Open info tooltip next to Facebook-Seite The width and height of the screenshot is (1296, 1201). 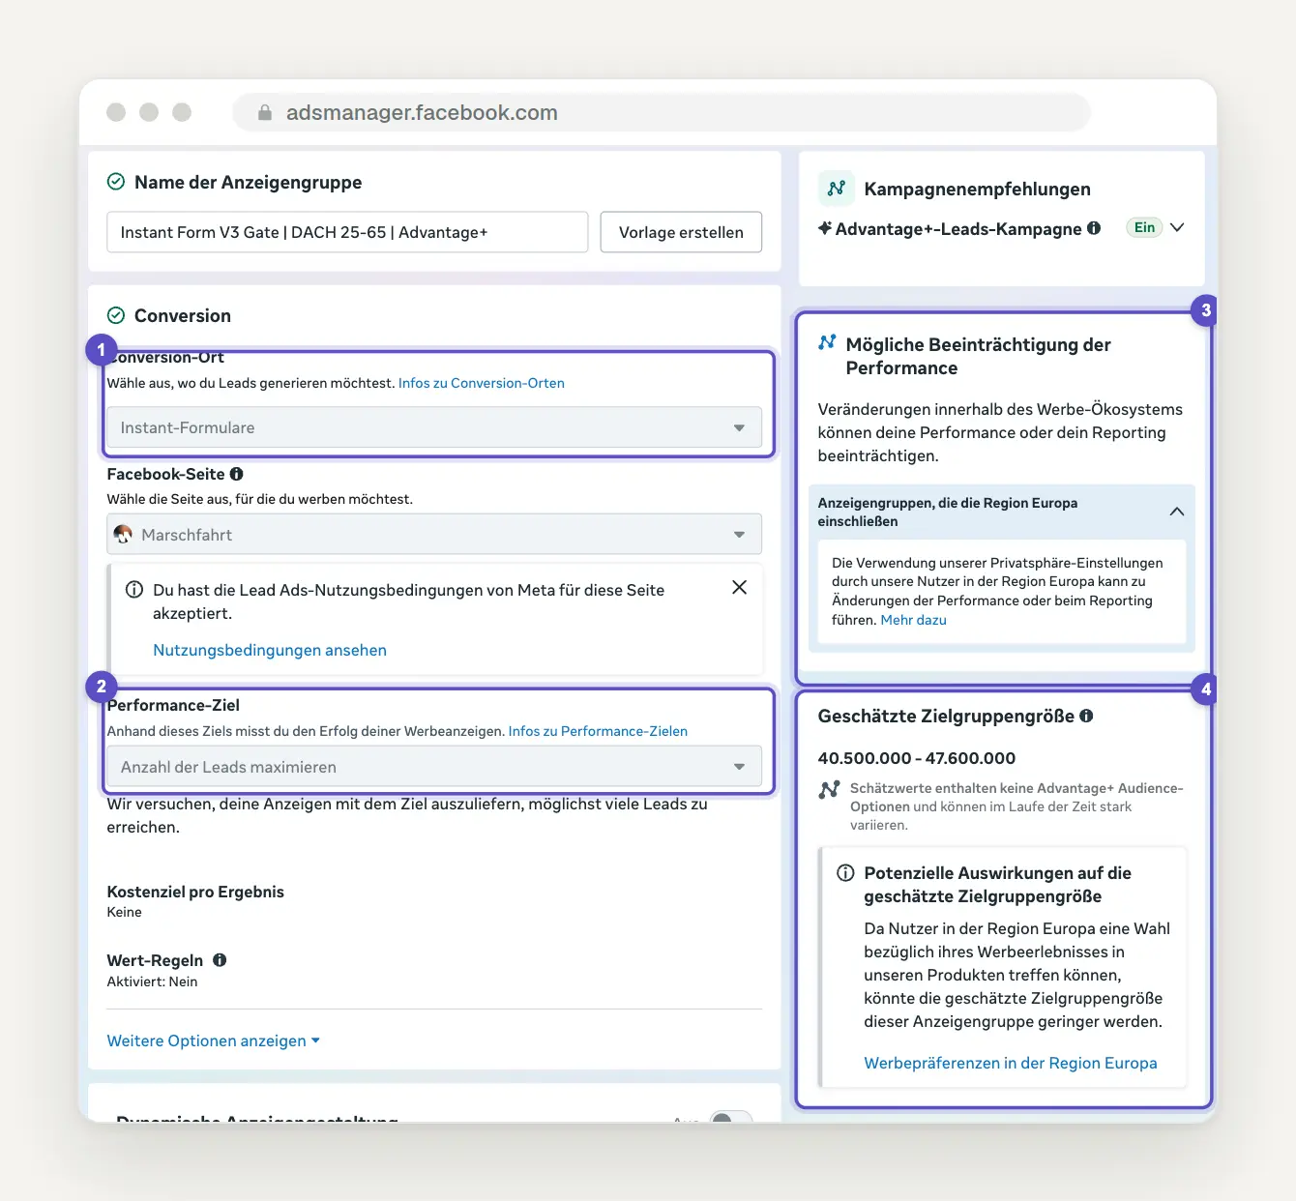(x=236, y=474)
